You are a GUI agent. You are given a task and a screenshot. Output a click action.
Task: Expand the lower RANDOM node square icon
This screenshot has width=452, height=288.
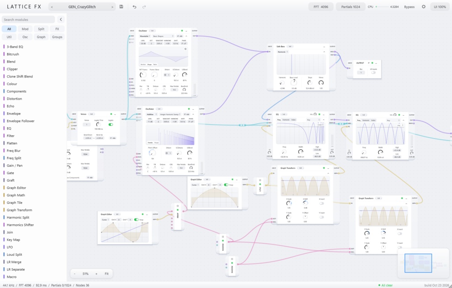point(232,259)
